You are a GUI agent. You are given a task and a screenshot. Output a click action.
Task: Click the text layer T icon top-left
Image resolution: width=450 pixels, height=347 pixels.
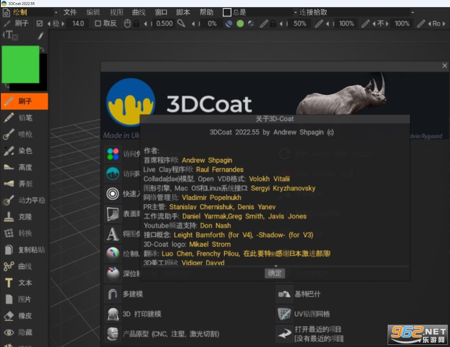(11, 36)
